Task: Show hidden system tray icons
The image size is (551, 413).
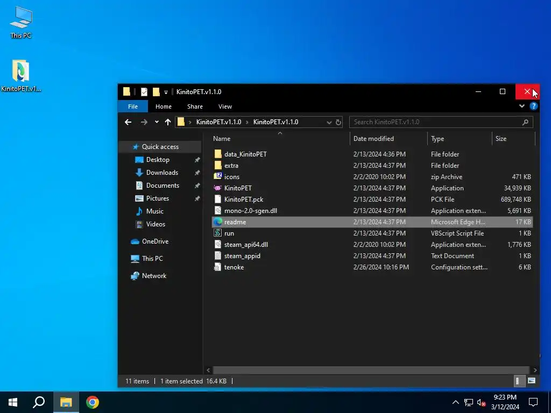Action: 455,402
